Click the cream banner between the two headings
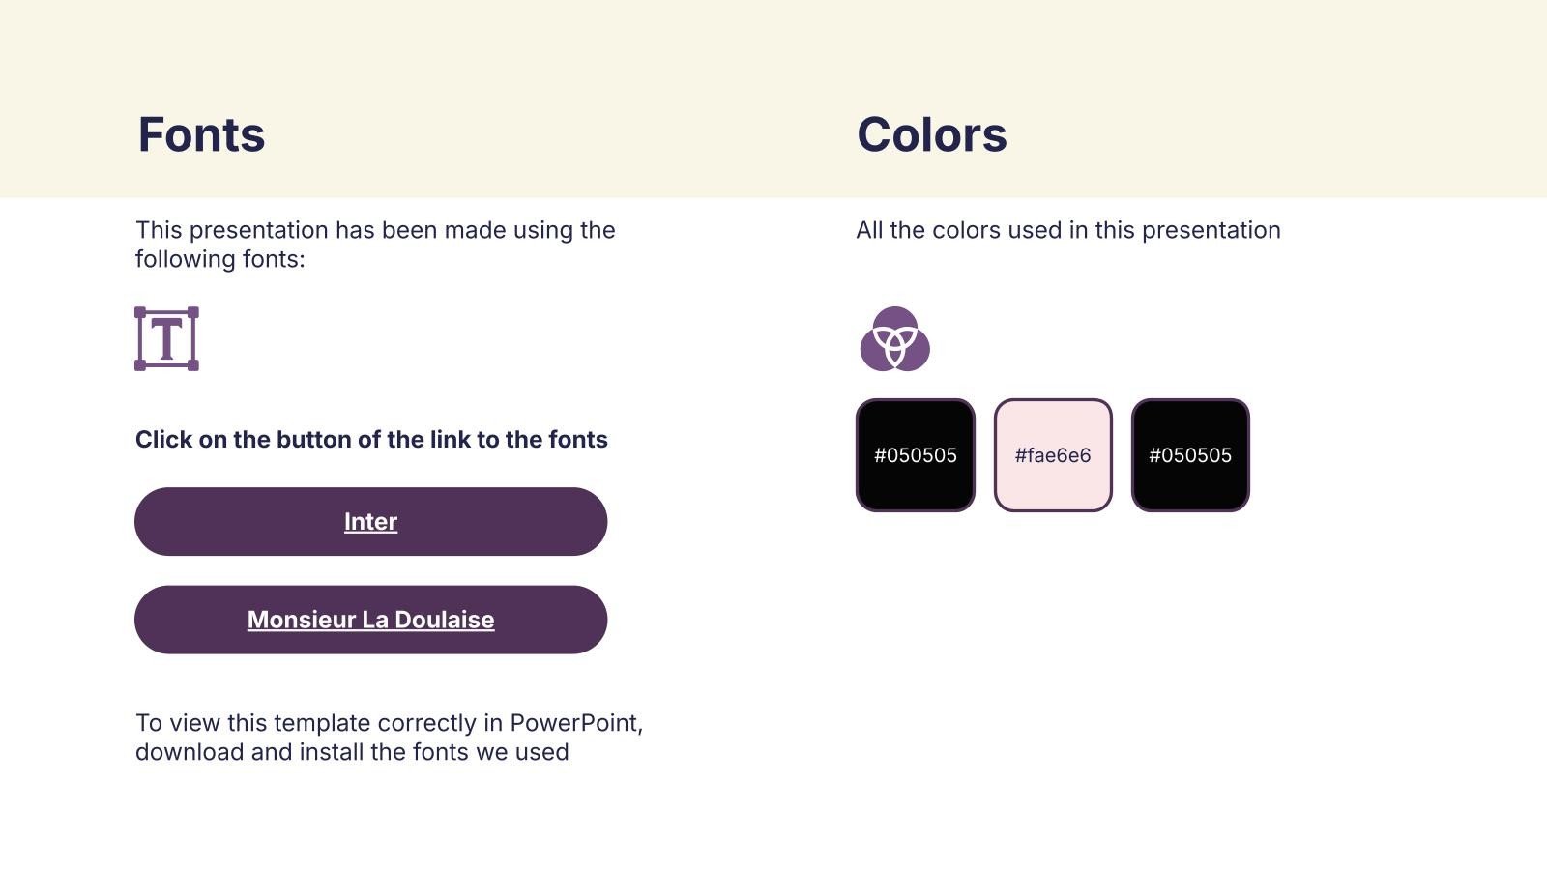The height and width of the screenshot is (870, 1547). pyautogui.click(x=561, y=134)
